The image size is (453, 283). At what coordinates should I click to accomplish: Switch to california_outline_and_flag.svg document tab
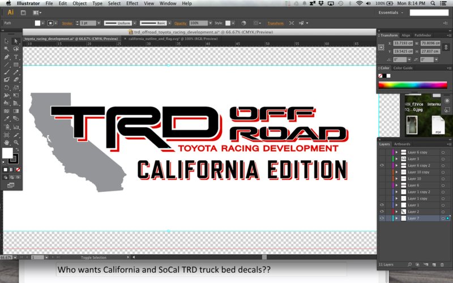[173, 38]
